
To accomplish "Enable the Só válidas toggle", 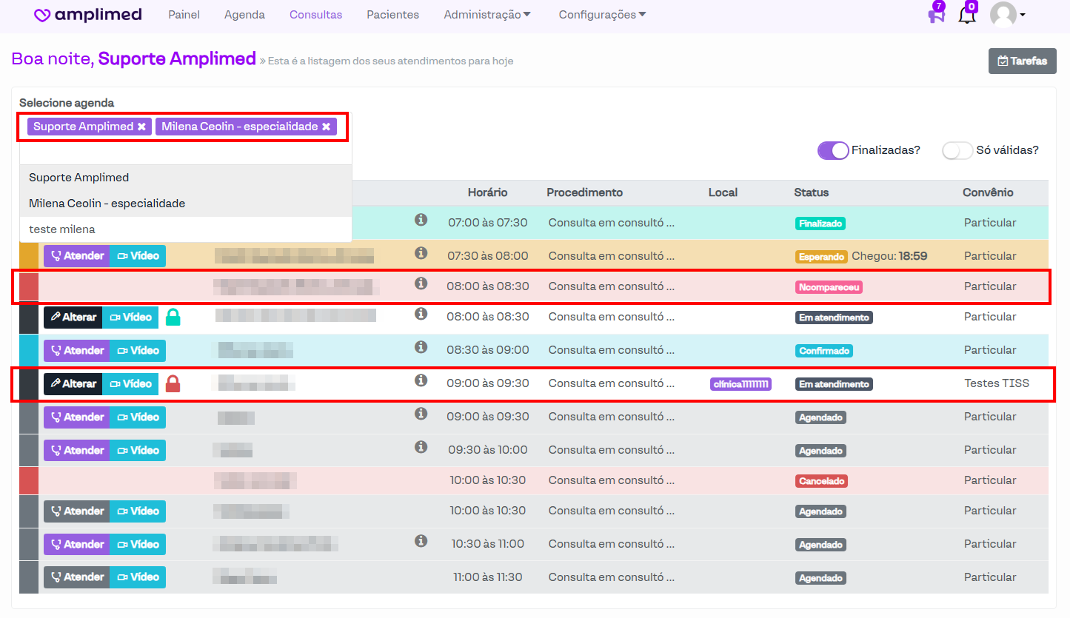I will click(x=957, y=150).
